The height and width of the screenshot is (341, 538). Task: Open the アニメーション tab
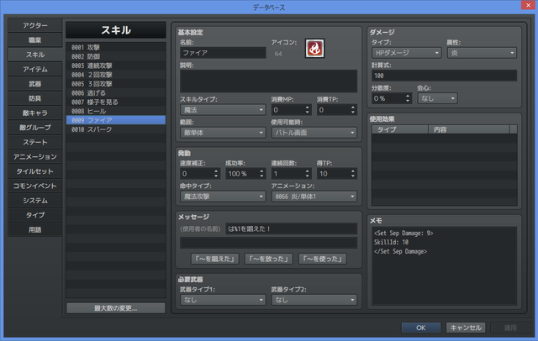tap(35, 156)
